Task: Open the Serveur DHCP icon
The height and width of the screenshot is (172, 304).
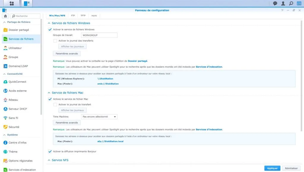Action: pos(5,109)
